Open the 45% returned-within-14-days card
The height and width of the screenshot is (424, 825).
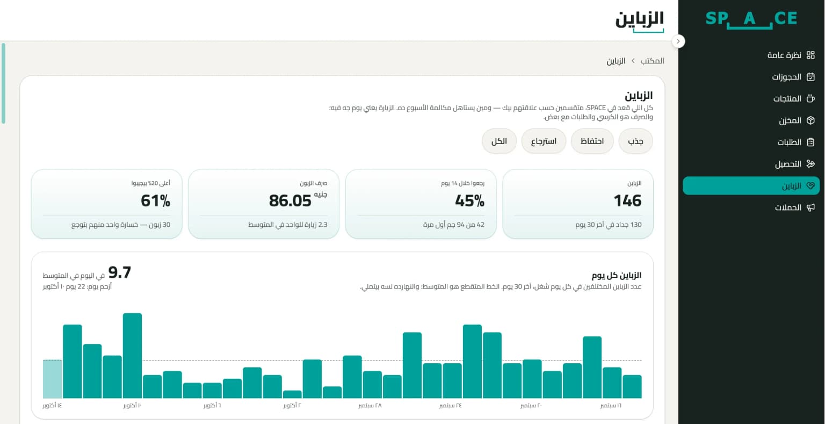pos(421,204)
